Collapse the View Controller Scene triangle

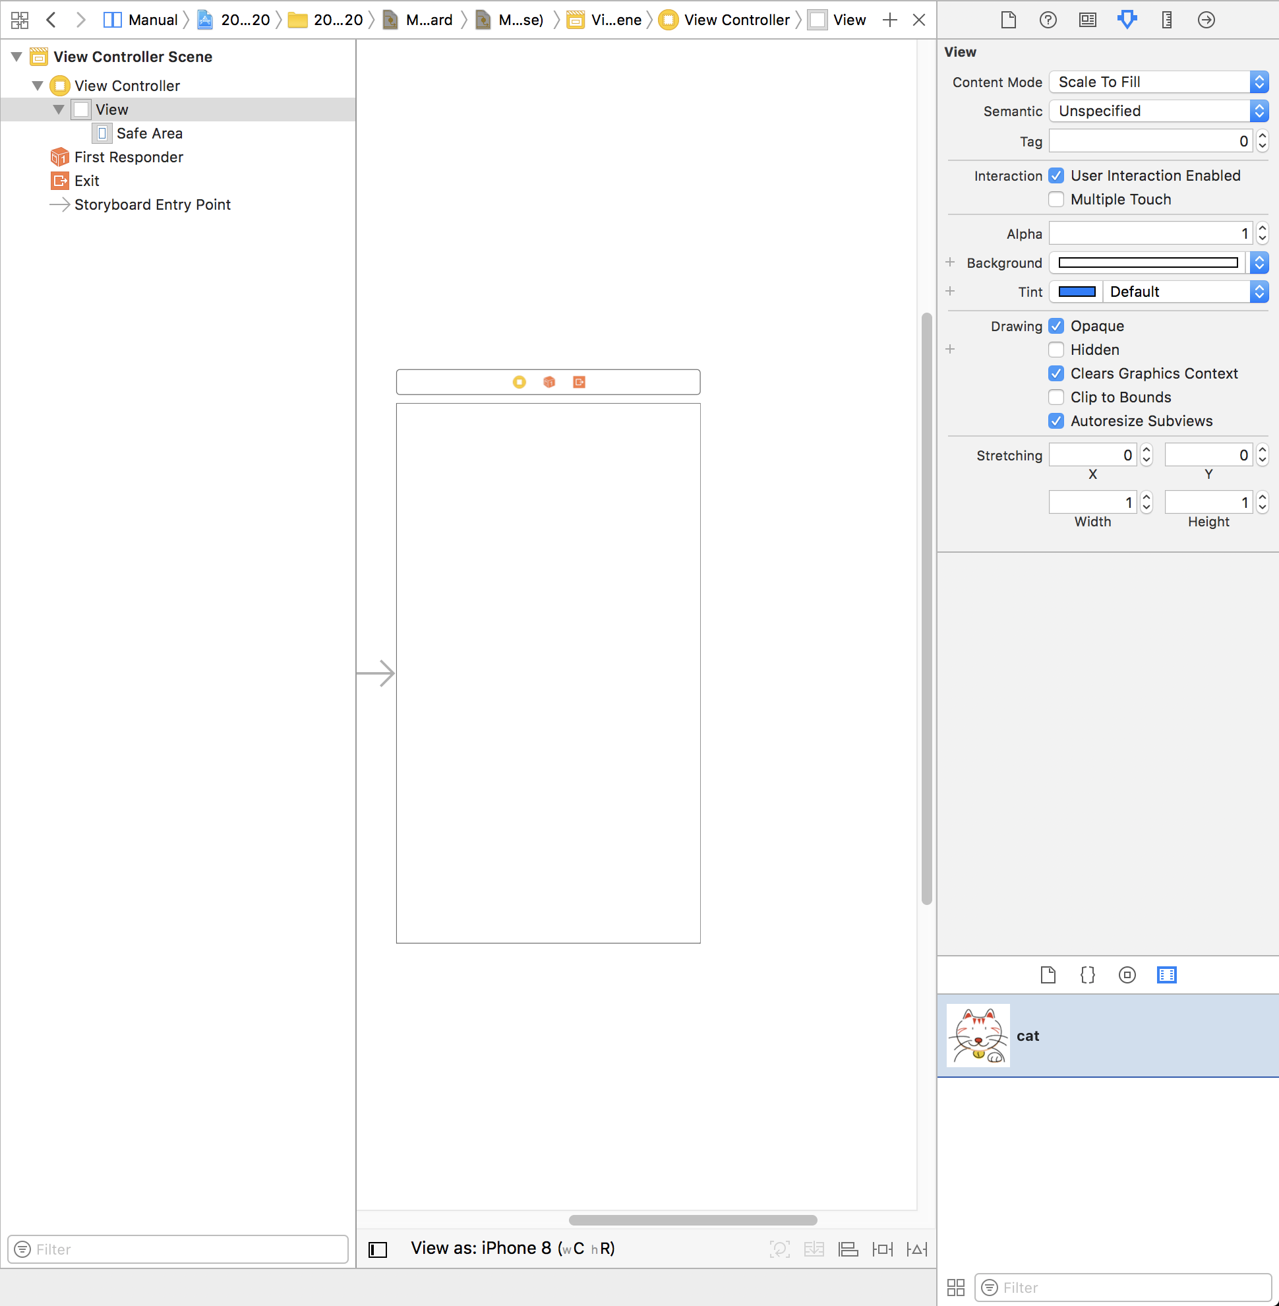tap(16, 57)
